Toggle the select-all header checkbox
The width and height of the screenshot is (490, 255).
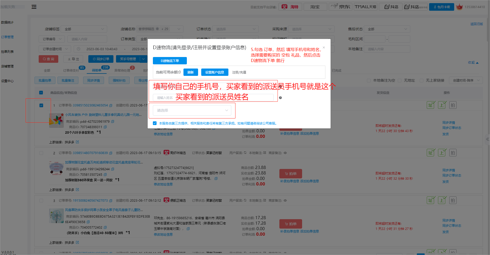click(x=41, y=93)
